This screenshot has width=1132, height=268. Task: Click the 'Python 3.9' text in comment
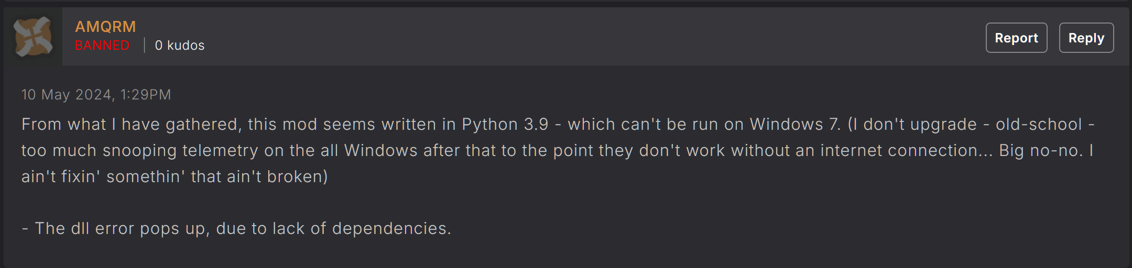click(505, 125)
